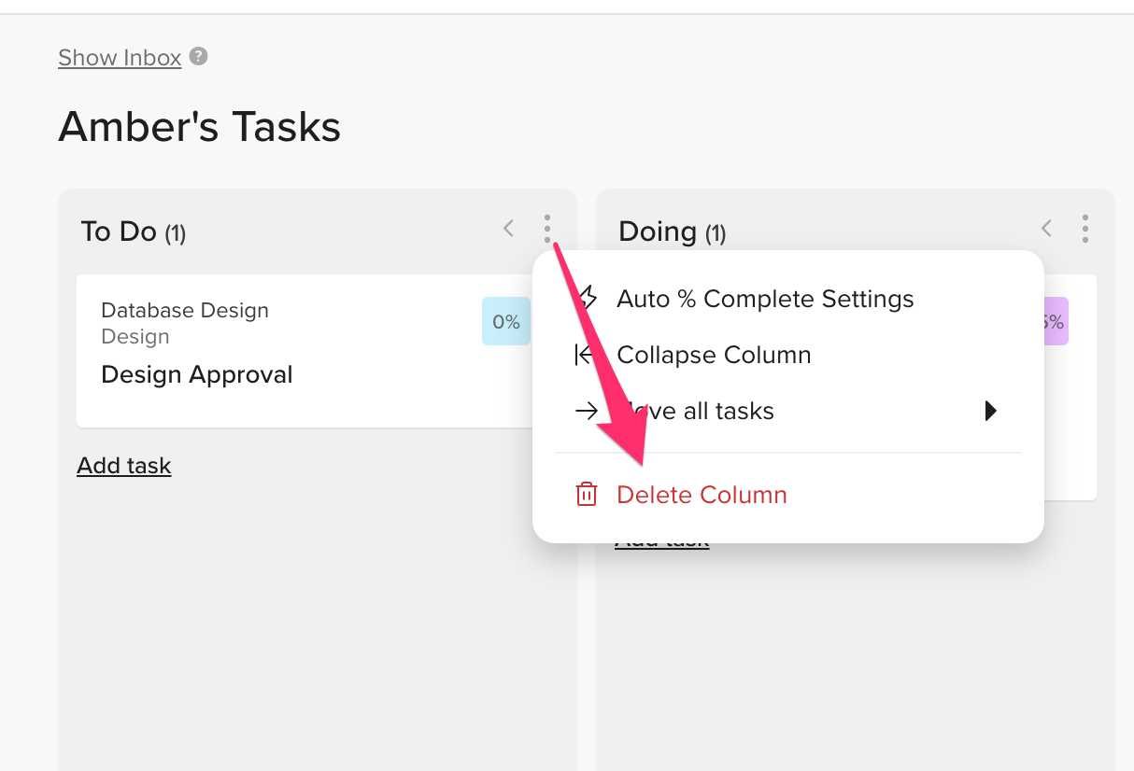
Task: Open Doing column three-dot menu
Action: click(1084, 229)
